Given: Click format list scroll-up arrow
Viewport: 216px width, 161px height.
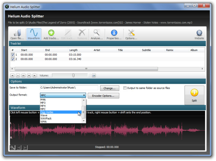Looking at the screenshot, I should 84,100.
